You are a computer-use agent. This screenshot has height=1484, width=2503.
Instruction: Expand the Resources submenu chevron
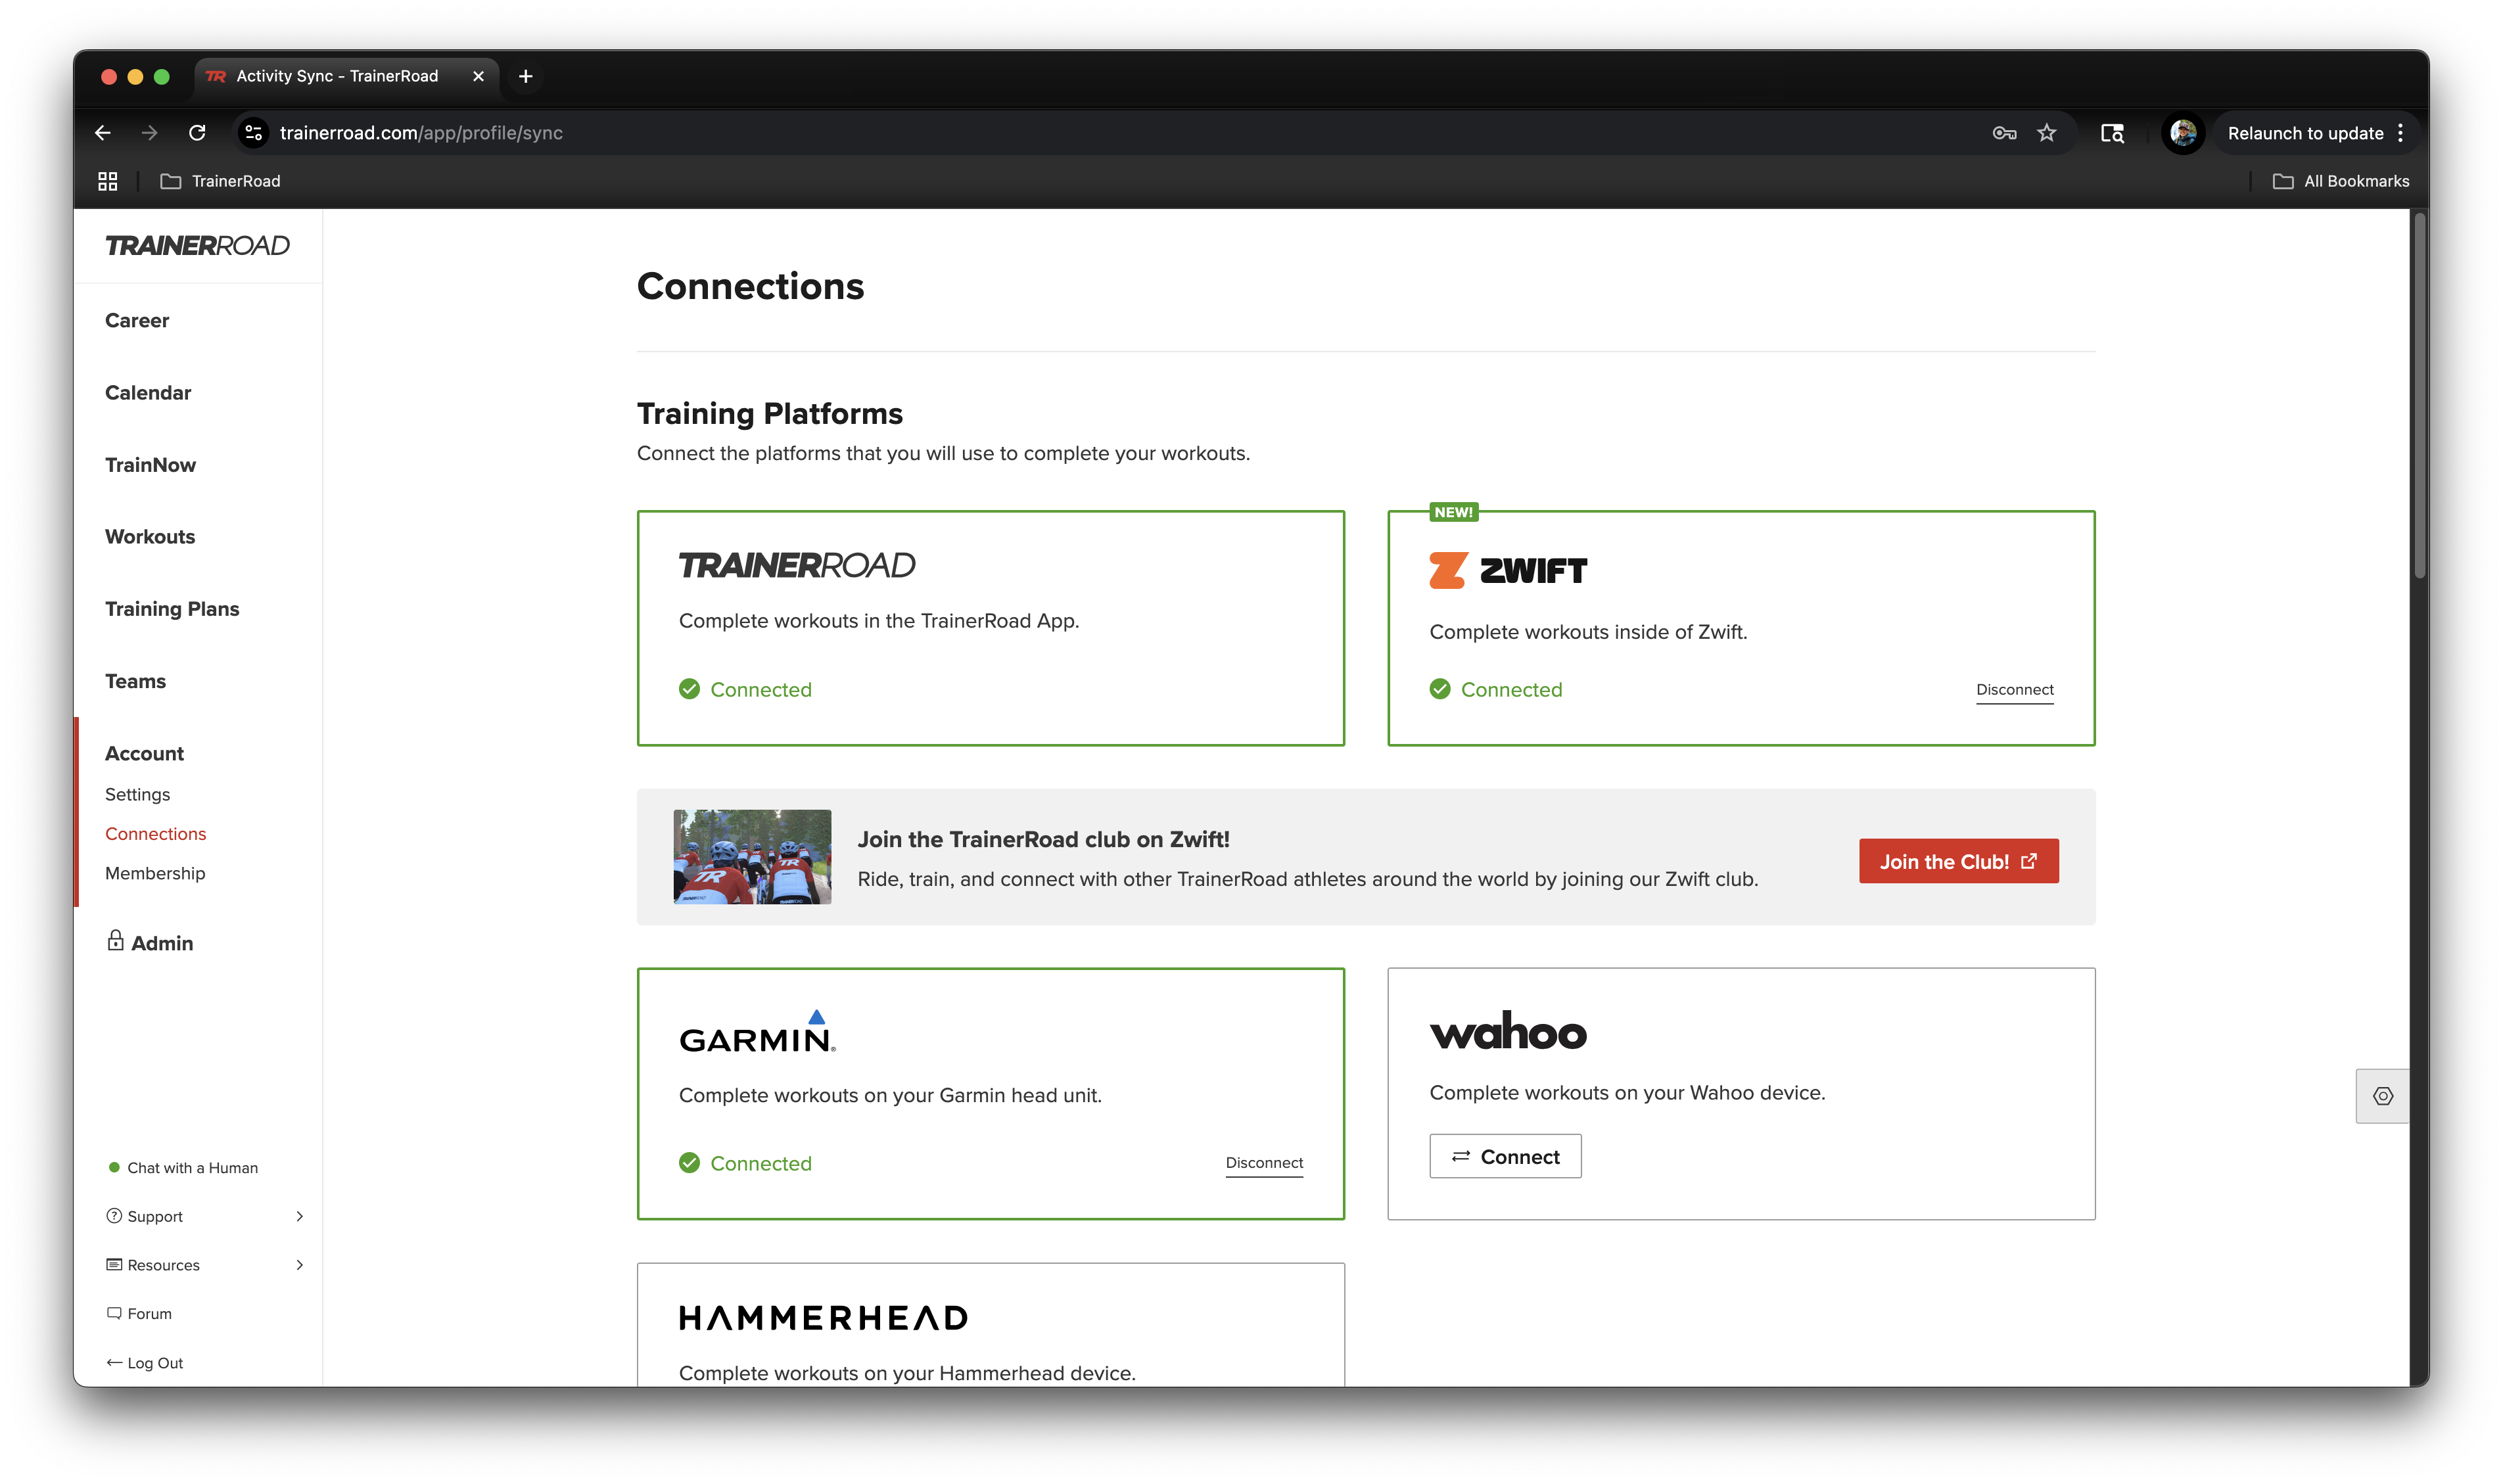[x=299, y=1265]
